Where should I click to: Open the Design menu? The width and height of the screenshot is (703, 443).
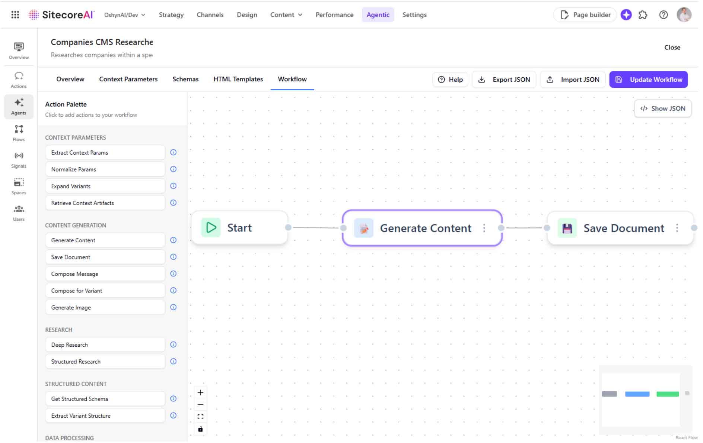coord(248,15)
